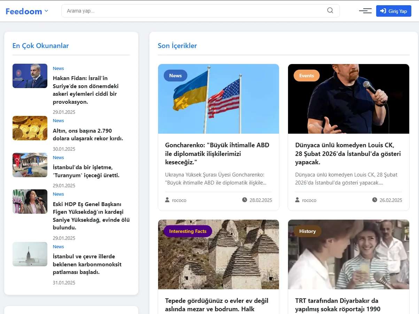This screenshot has height=314, width=419.
Task: Click News tag above karbonmonoksit headline
Action: [59, 247]
